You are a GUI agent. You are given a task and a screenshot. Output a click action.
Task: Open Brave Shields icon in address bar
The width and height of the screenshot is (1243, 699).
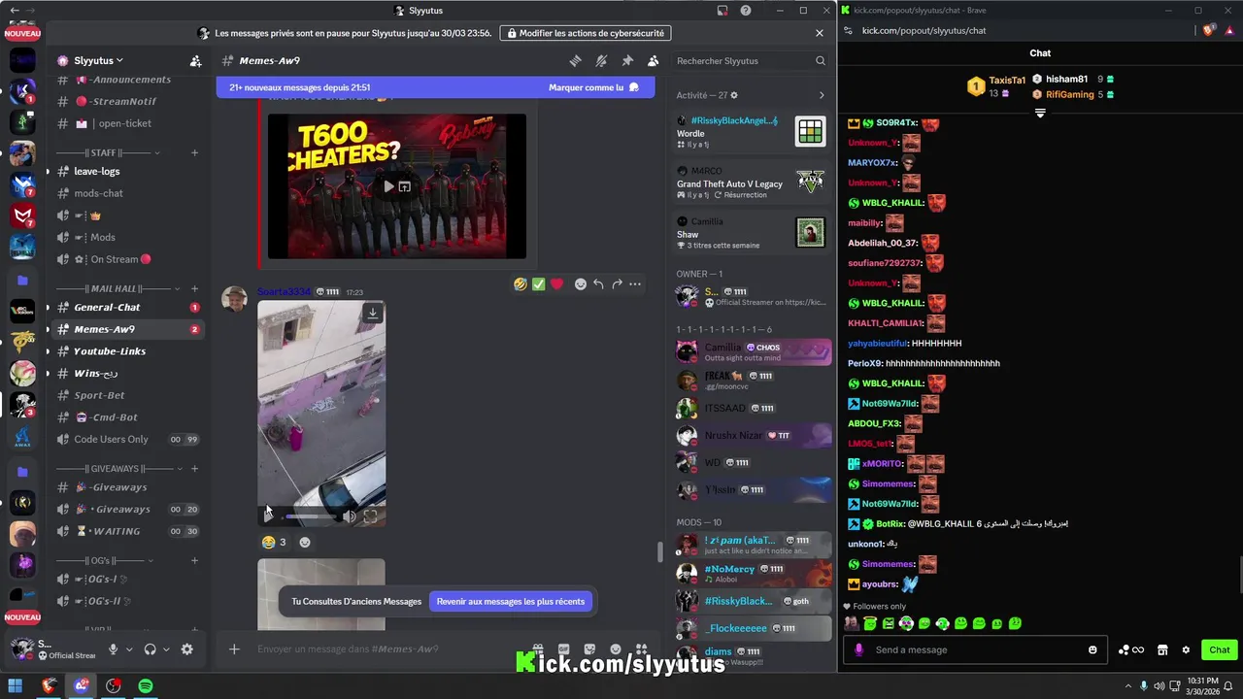pos(1208,30)
